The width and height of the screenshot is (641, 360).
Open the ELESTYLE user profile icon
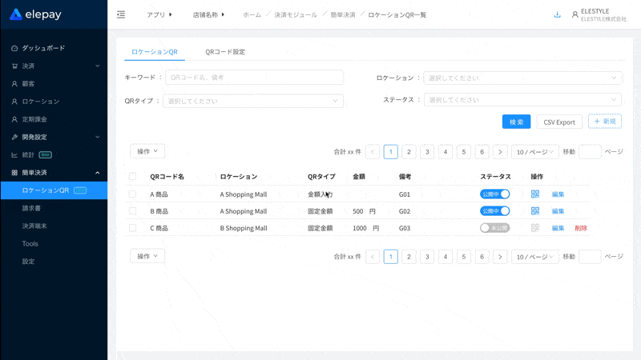(574, 14)
